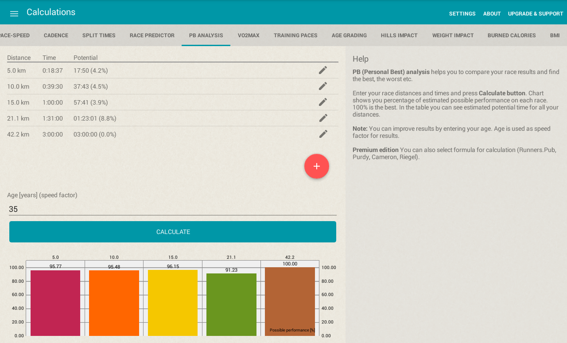This screenshot has height=343, width=567.
Task: Switch to the VO2max tab
Action: 249,35
